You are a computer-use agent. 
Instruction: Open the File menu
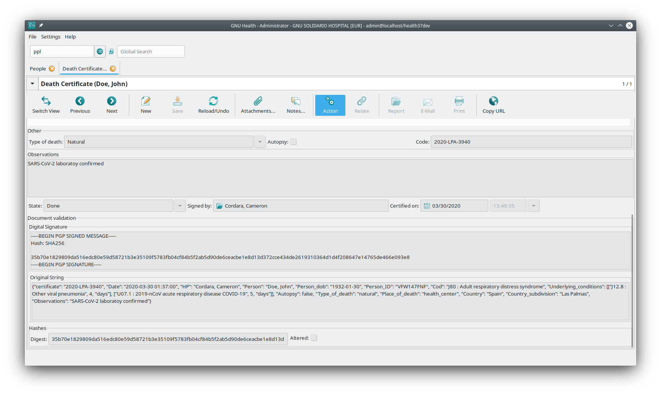pos(32,37)
